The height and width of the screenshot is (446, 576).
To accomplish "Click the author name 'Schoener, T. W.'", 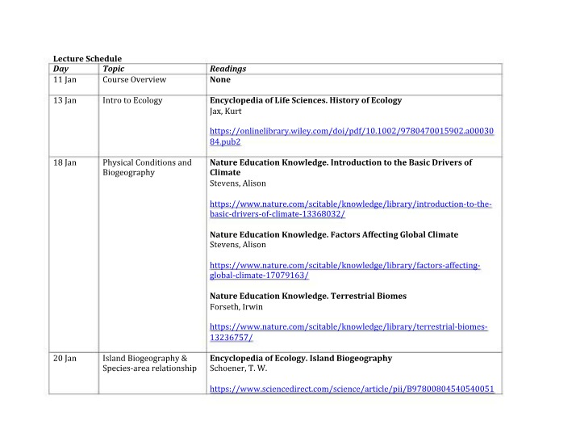I will [239, 368].
